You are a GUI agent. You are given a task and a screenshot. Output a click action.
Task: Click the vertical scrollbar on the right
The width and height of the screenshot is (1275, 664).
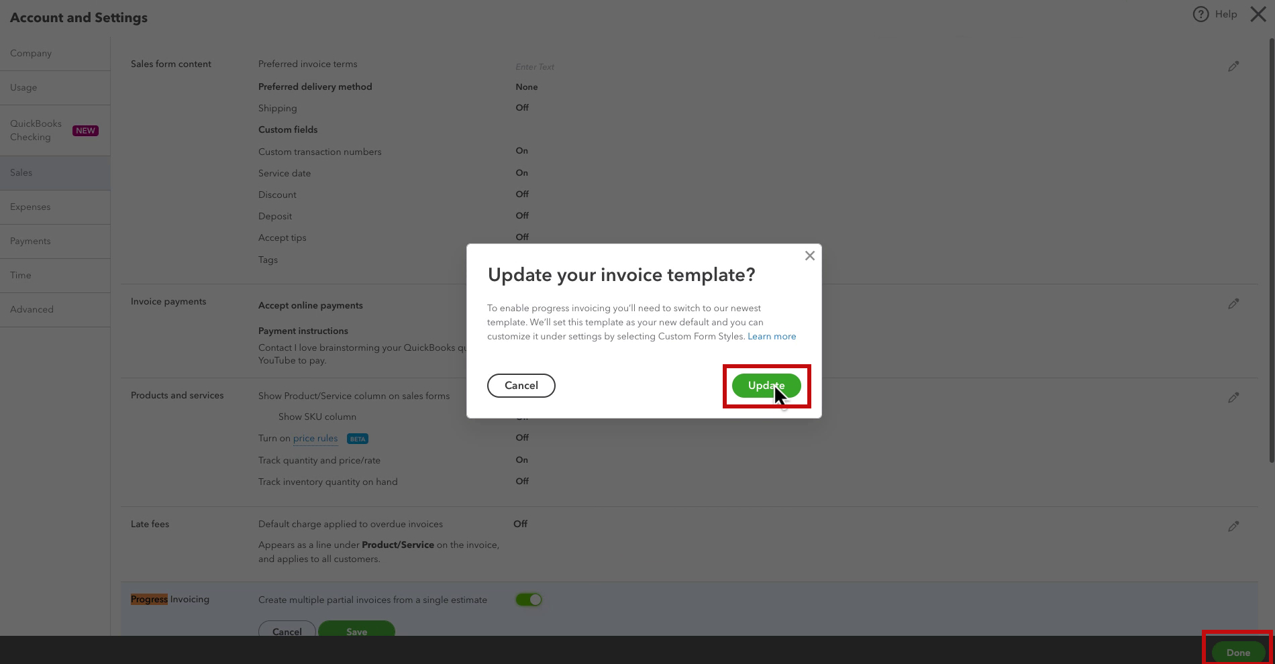pyautogui.click(x=1271, y=250)
